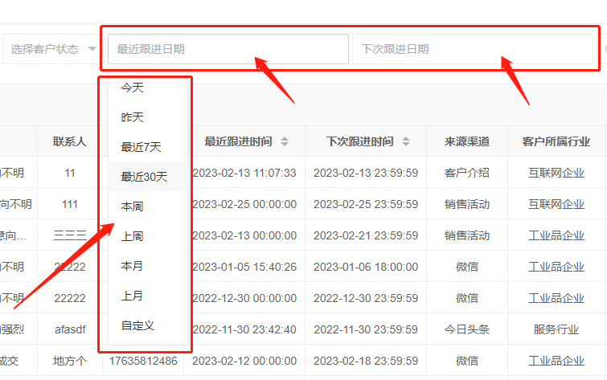Click the 服务行业 industry cell
607x380 pixels.
pos(556,329)
